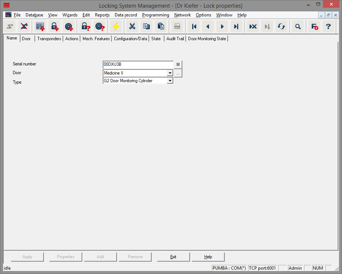Start programming via the lightning bolt icon
Image resolution: width=342 pixels, height=274 pixels.
116,26
